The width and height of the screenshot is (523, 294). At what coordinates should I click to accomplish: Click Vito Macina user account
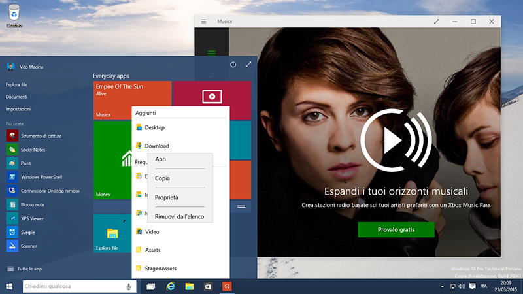[25, 67]
